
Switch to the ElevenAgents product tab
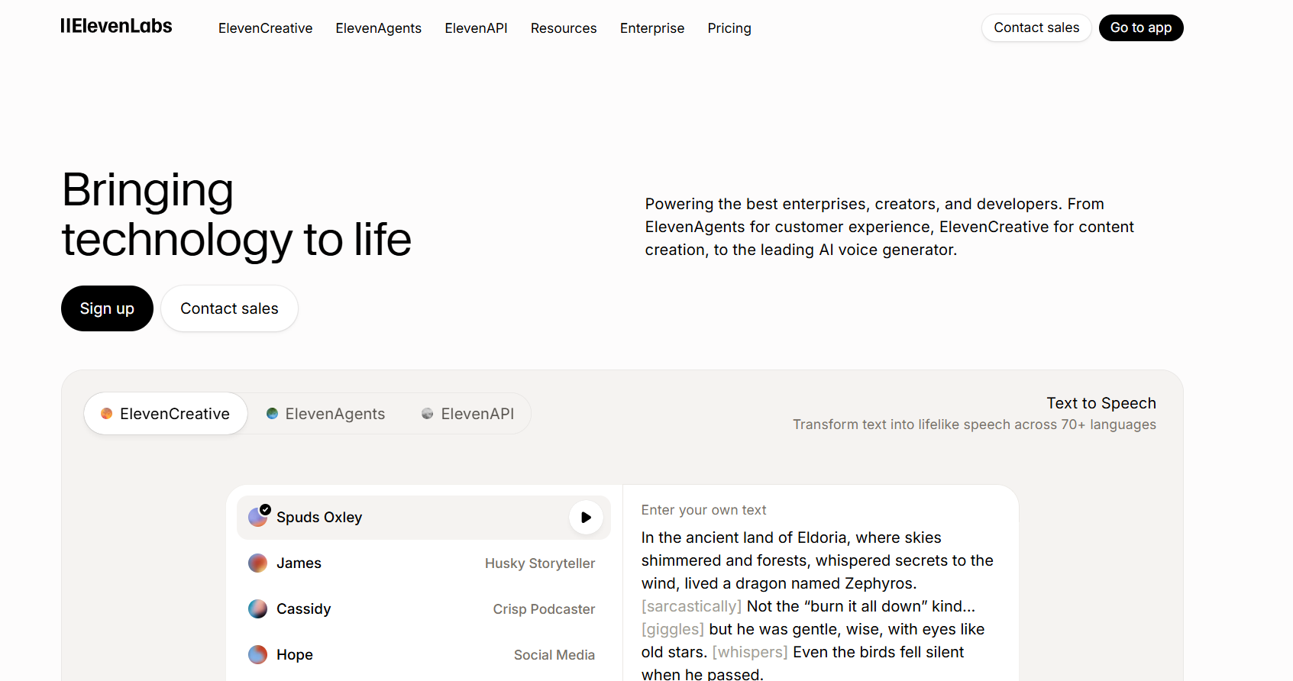coord(326,414)
